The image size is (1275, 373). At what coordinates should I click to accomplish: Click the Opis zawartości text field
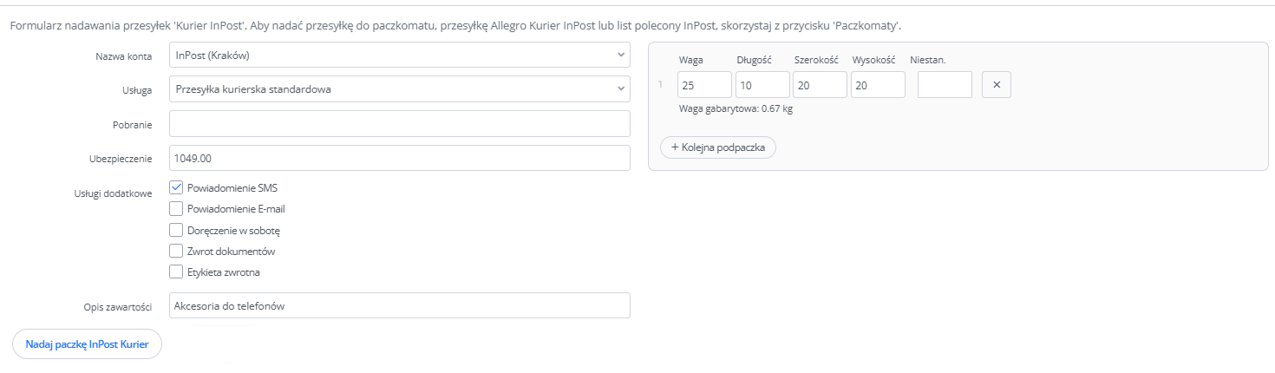tap(399, 305)
